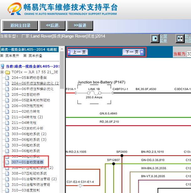Click the 菜单折叠 collapse-all icon
The width and height of the screenshot is (191, 193).
pos(25,56)
